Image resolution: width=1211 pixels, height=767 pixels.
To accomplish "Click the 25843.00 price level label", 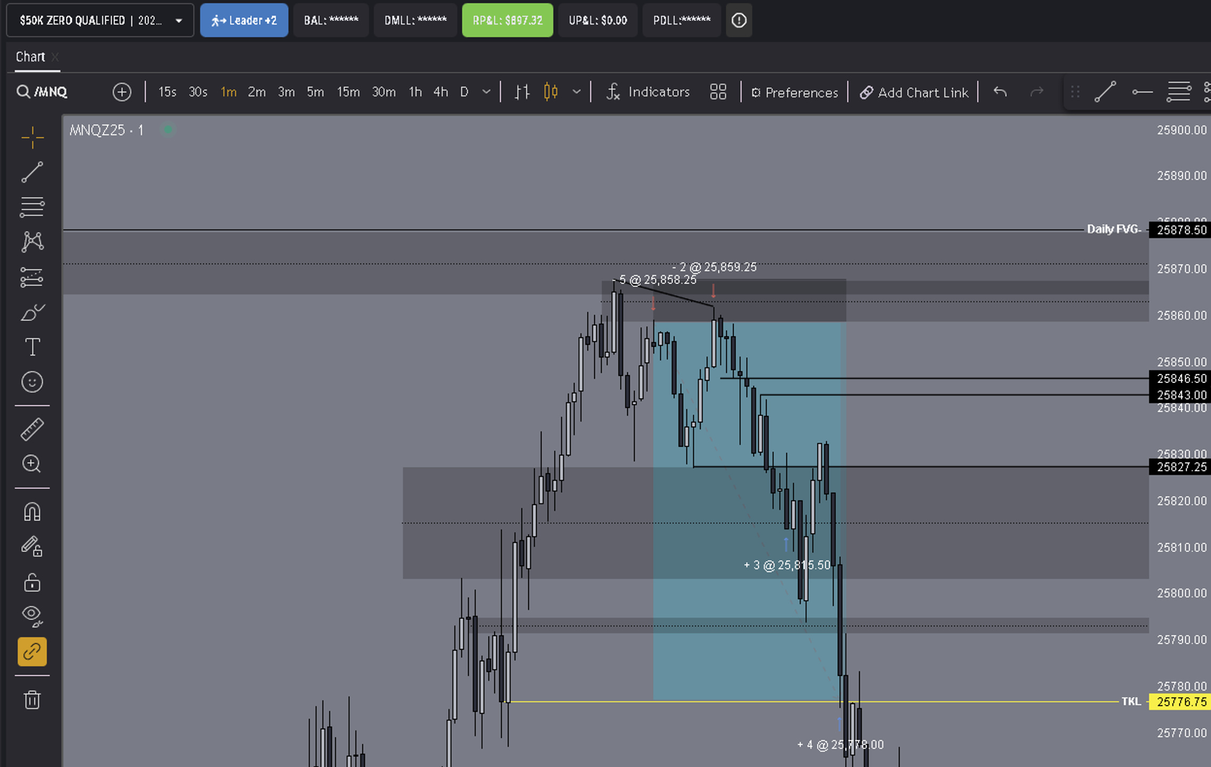I will coord(1180,395).
